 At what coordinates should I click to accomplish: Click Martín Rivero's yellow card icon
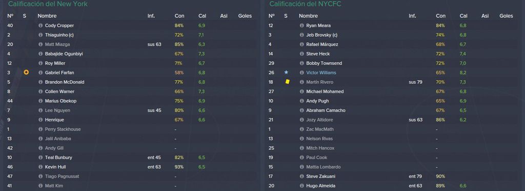287,81
